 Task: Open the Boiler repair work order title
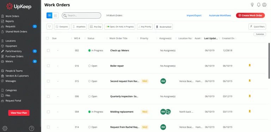pos(117,66)
